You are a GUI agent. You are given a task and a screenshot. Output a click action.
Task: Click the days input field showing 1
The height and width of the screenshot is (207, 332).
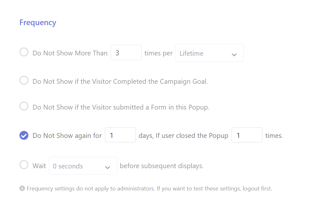point(120,135)
